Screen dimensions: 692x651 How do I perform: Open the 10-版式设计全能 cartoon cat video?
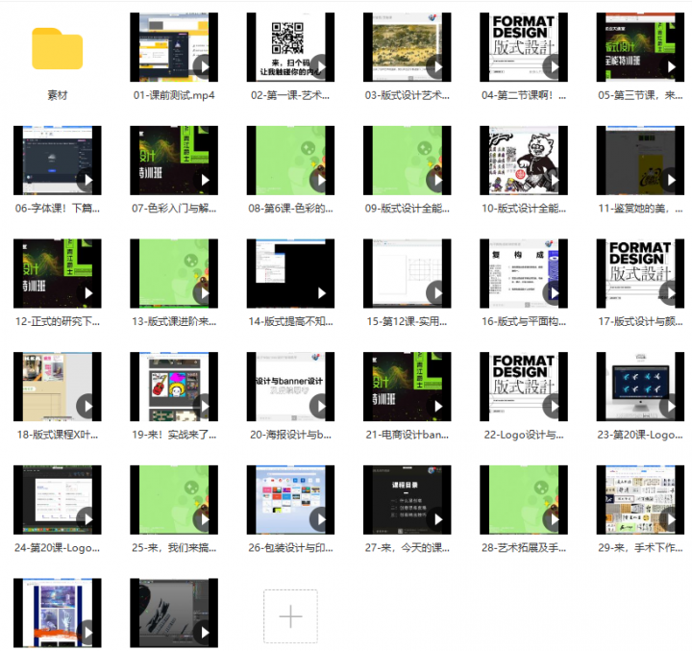(524, 161)
